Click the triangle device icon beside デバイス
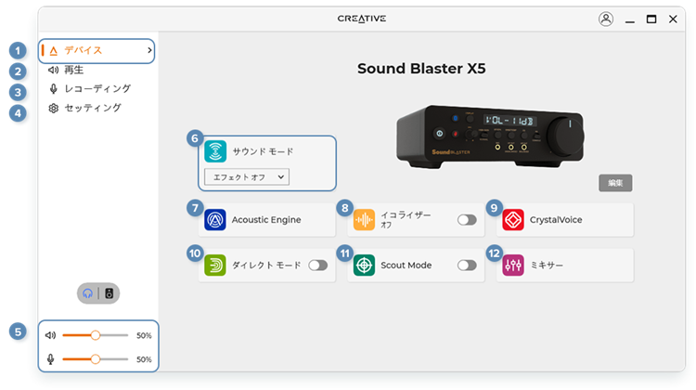 [53, 51]
